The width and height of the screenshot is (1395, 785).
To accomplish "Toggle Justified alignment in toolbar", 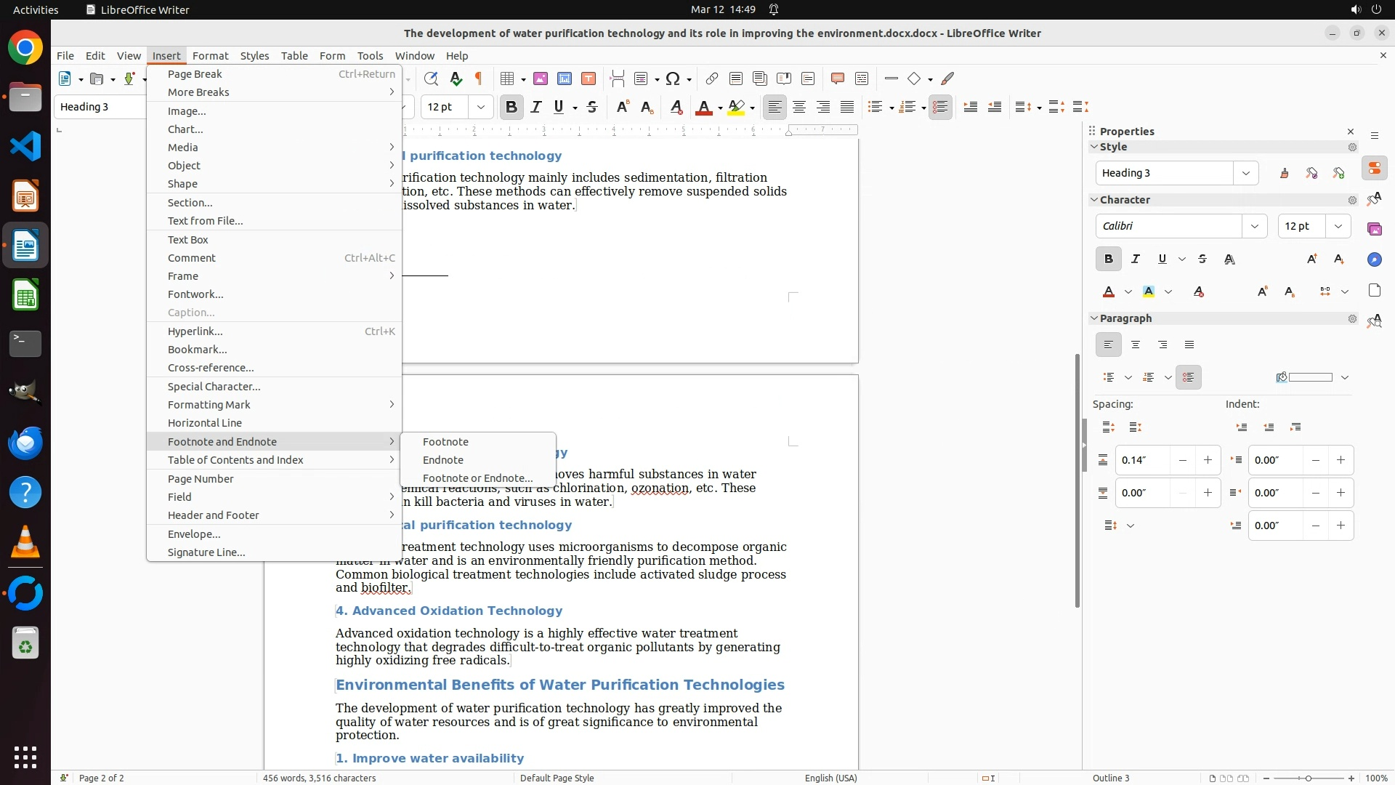I will point(847,108).
